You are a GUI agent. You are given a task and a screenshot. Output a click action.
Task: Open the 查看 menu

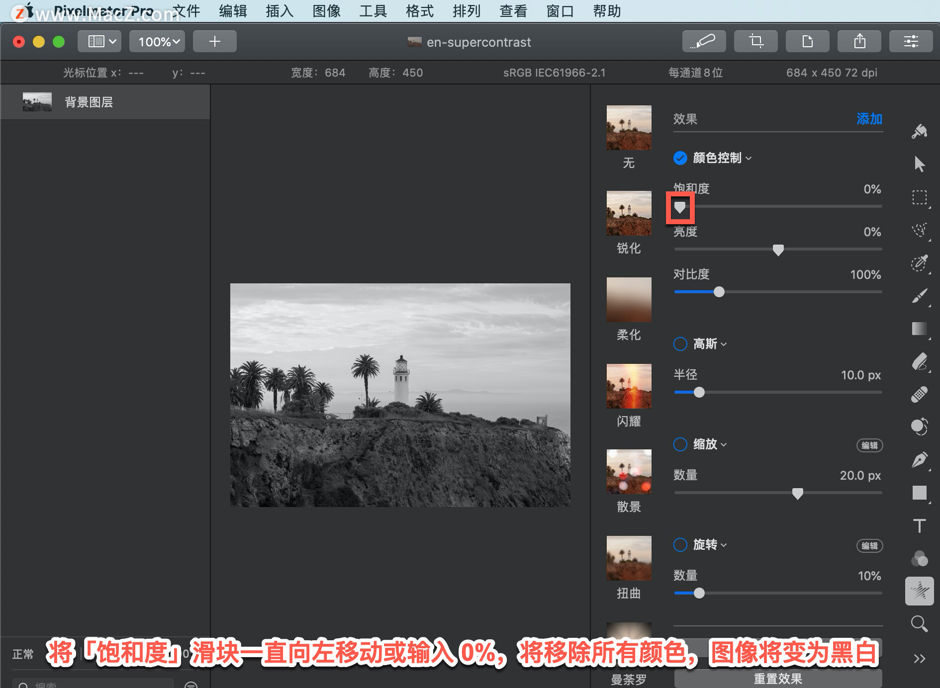[x=513, y=11]
